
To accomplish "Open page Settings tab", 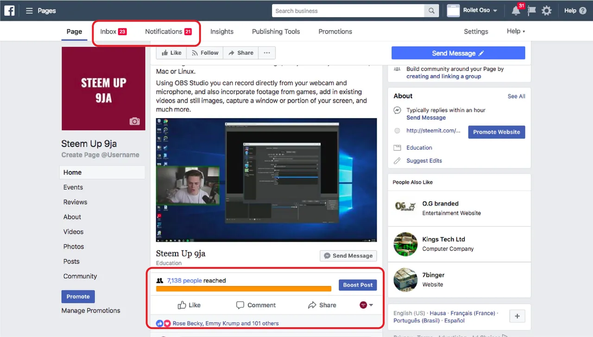I will 476,31.
